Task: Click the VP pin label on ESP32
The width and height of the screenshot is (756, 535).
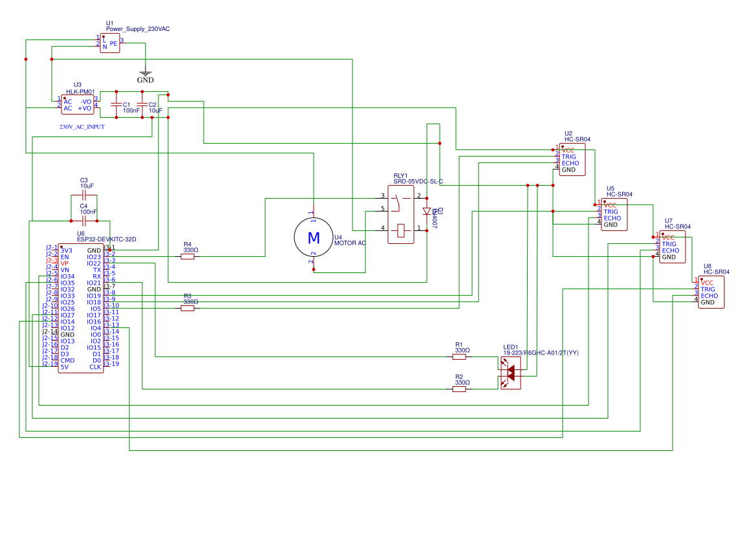Action: pos(65,263)
